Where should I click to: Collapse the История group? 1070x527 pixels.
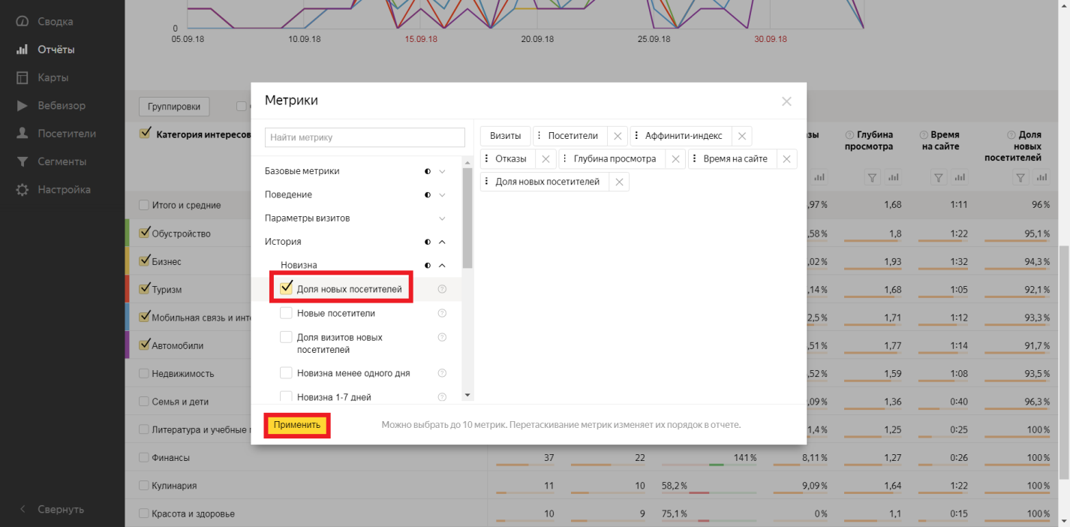tap(442, 242)
